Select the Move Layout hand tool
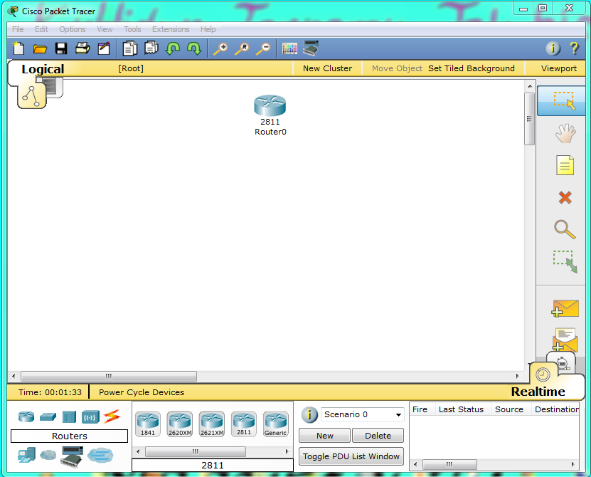 click(x=565, y=133)
